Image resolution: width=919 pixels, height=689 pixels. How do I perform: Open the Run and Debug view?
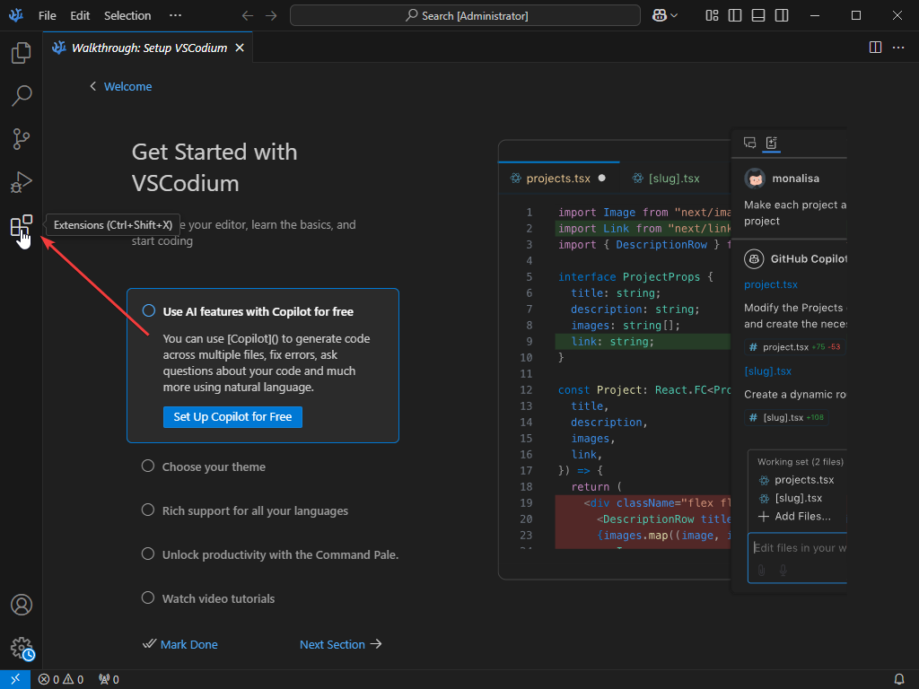pyautogui.click(x=22, y=182)
